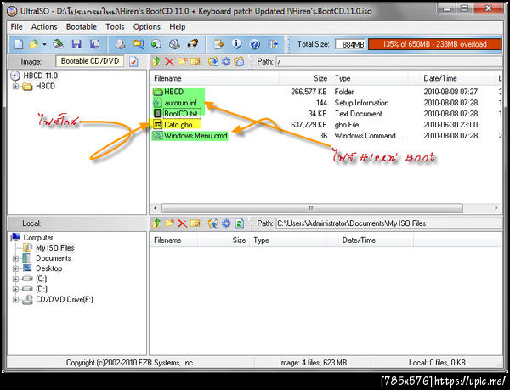Expand the HBCD folder in the image tree

tap(15, 87)
